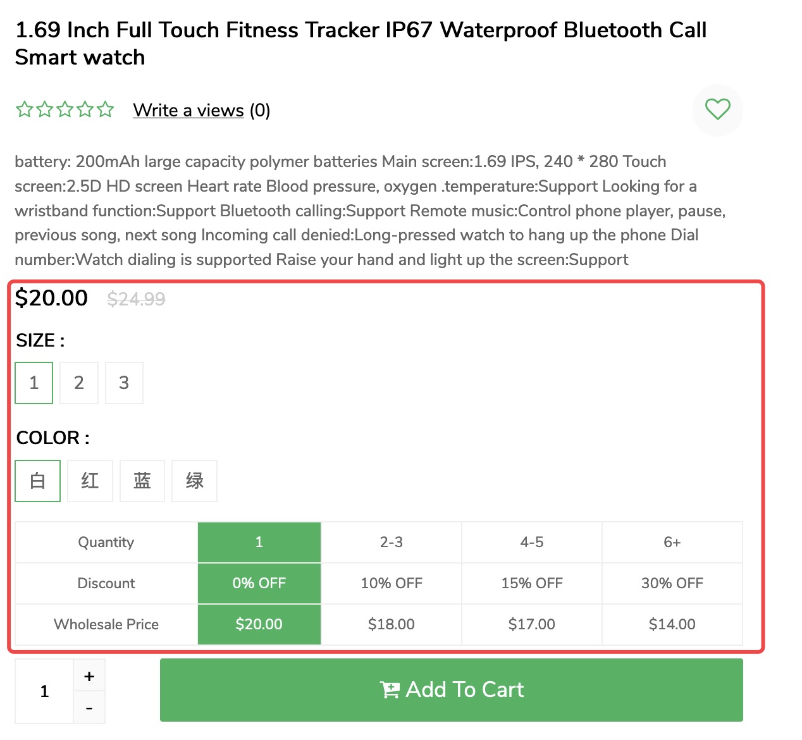Choose the 绿 green color option
The width and height of the screenshot is (802, 740).
click(194, 481)
